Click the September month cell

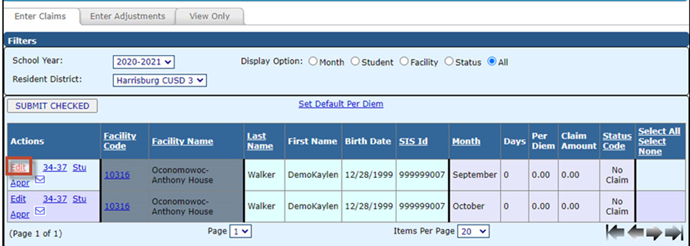click(x=474, y=175)
